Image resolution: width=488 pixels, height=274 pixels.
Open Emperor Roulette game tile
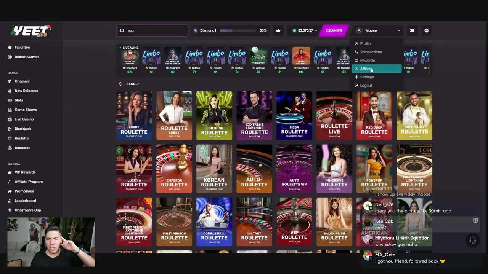(x=174, y=169)
